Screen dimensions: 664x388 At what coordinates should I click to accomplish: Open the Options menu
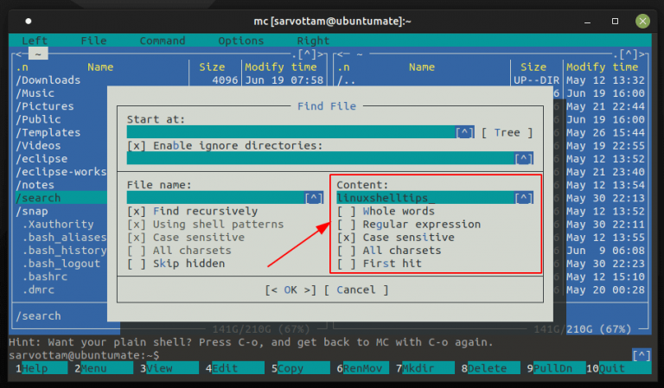click(x=241, y=41)
